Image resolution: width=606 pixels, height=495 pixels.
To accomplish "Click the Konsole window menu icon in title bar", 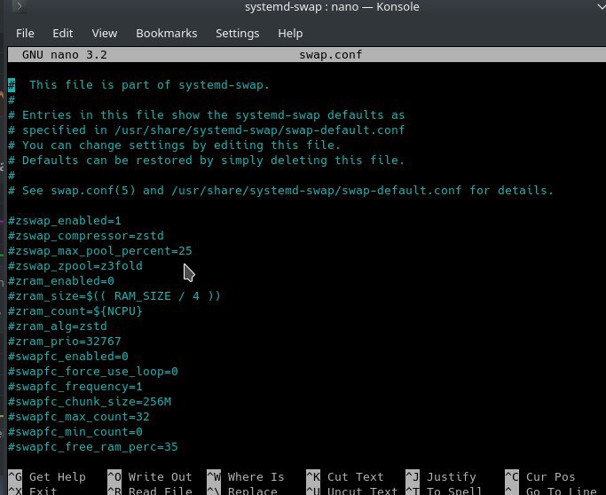I will point(19,6).
